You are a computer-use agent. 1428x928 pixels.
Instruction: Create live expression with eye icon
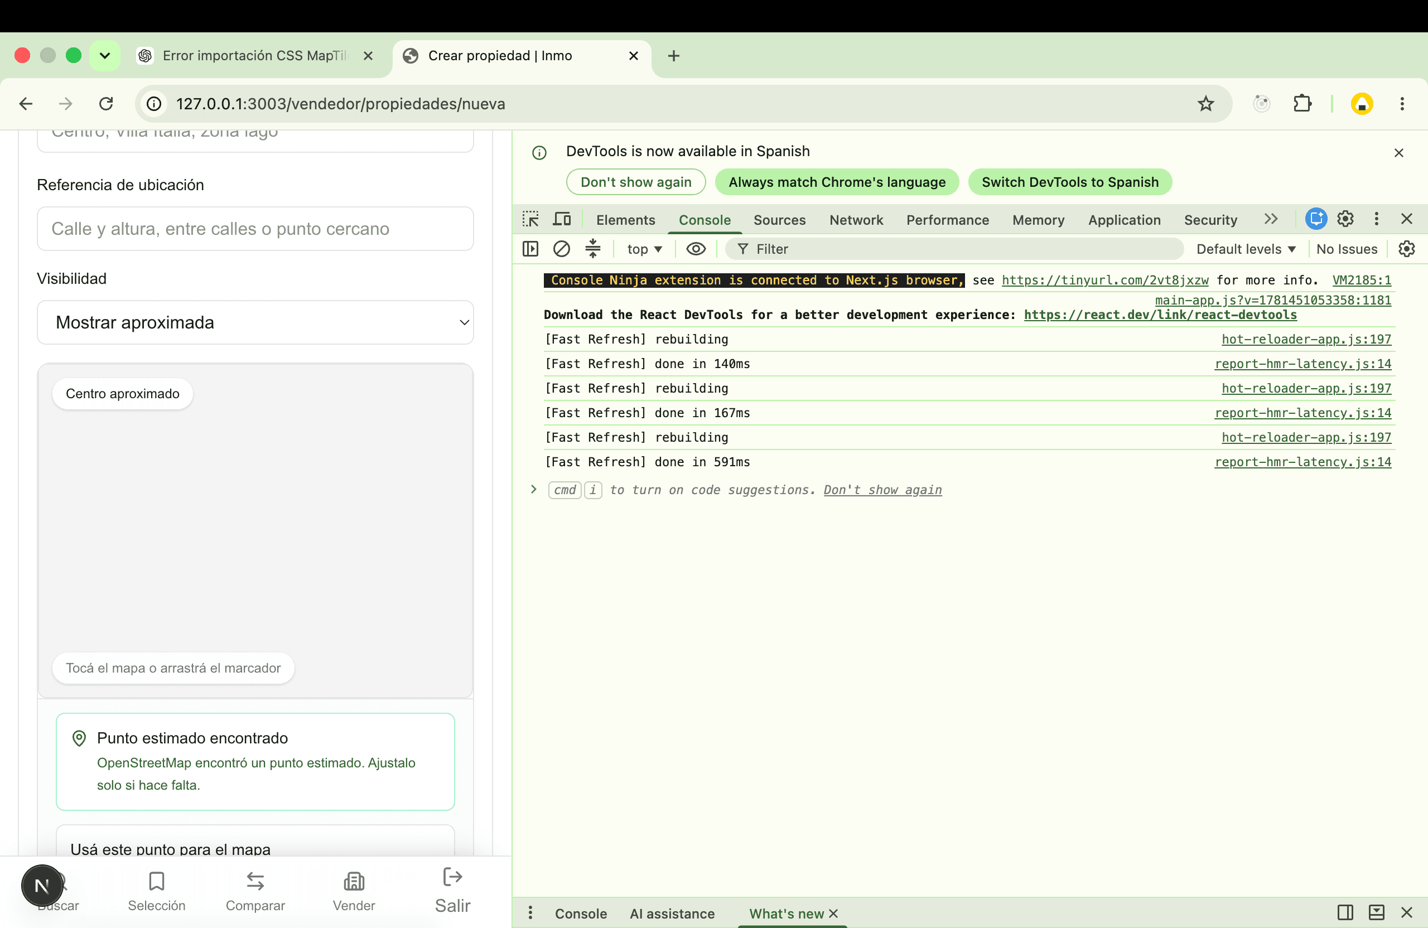pyautogui.click(x=696, y=249)
